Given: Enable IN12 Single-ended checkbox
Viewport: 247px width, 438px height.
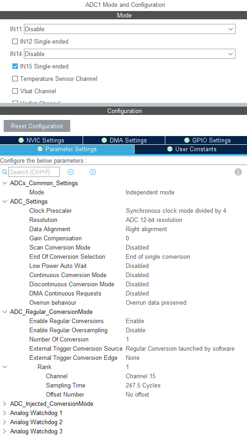Looking at the screenshot, I should coord(15,42).
